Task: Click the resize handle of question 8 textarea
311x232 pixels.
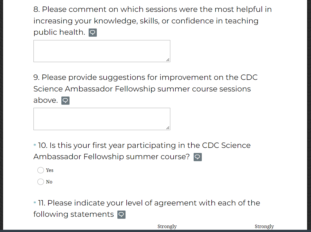Action: tap(168, 60)
